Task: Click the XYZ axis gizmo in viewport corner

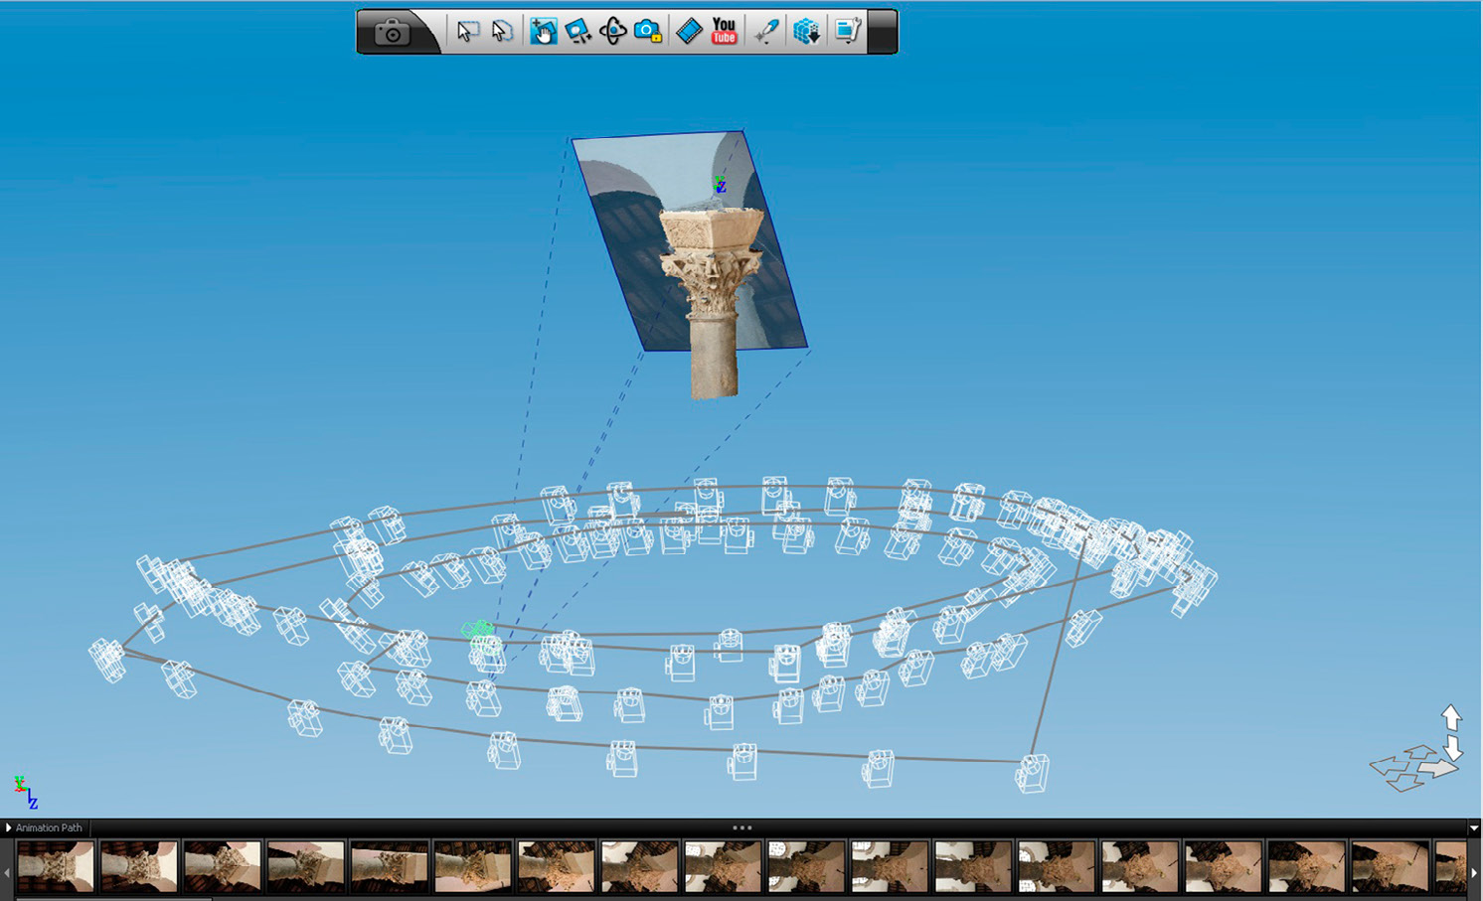Action: [26, 792]
